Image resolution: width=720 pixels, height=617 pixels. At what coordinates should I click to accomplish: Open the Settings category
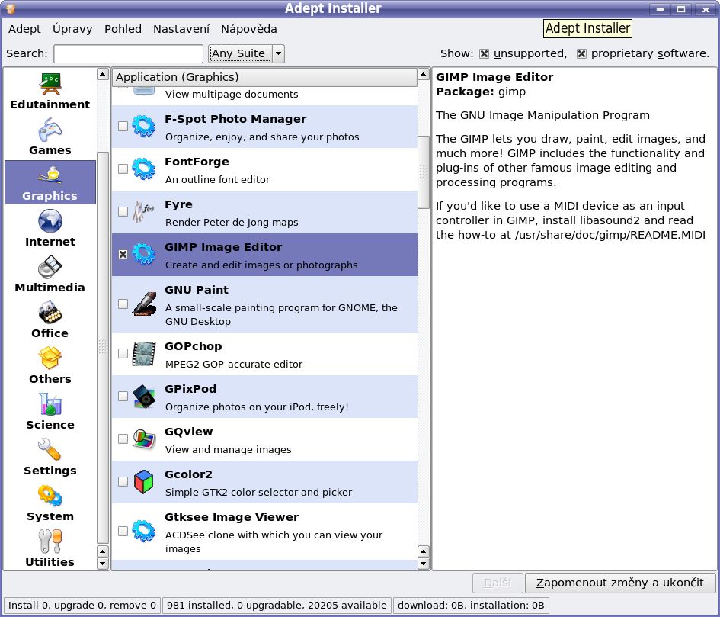[50, 458]
